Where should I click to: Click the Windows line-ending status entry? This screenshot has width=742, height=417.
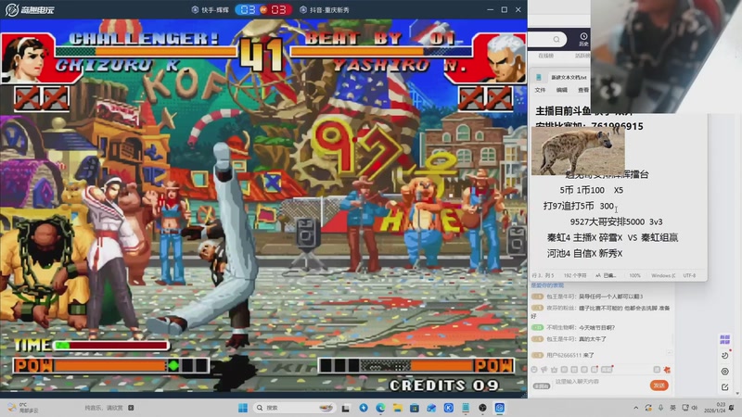663,275
